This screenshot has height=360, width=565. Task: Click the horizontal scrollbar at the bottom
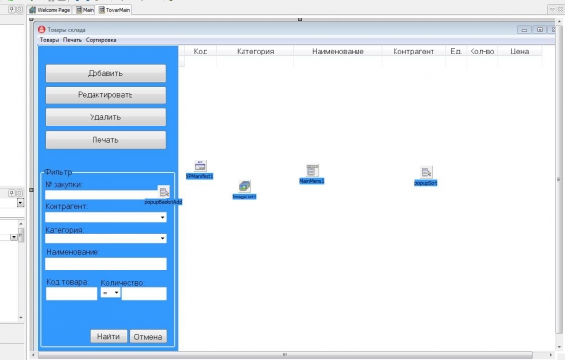click(x=285, y=355)
